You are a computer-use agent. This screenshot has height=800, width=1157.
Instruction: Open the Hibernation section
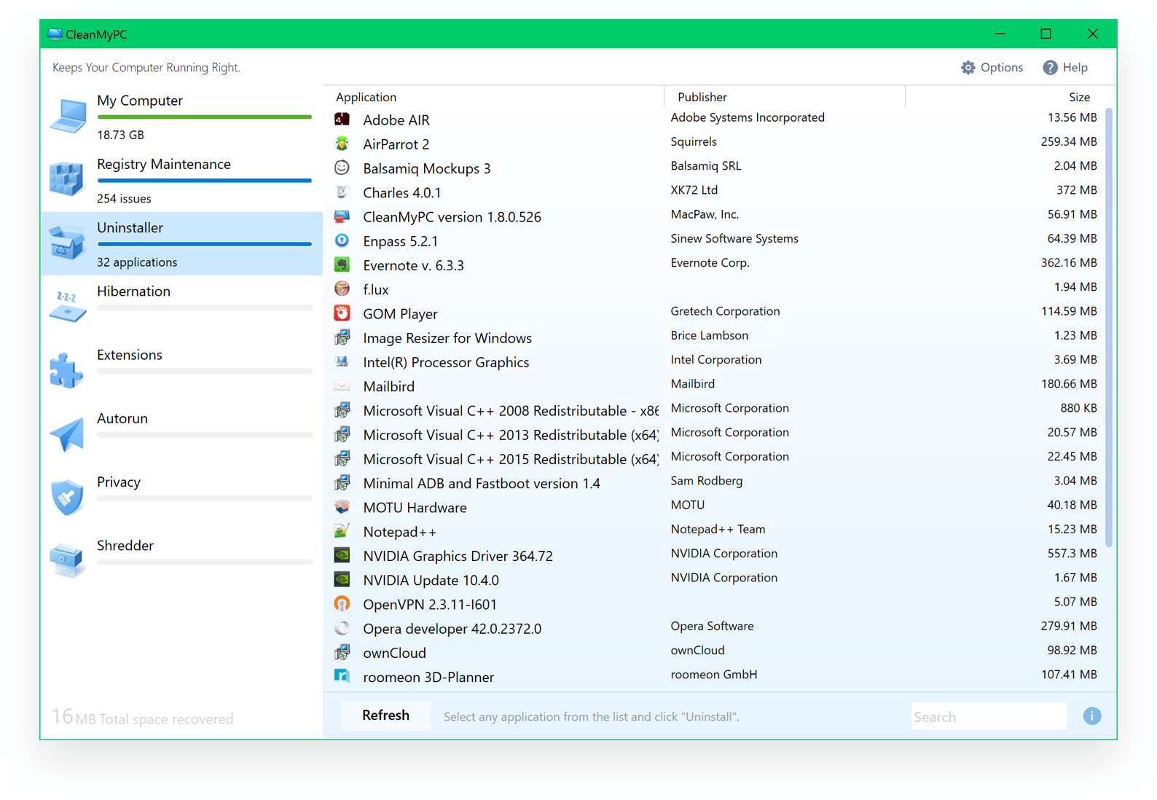pyautogui.click(x=181, y=307)
